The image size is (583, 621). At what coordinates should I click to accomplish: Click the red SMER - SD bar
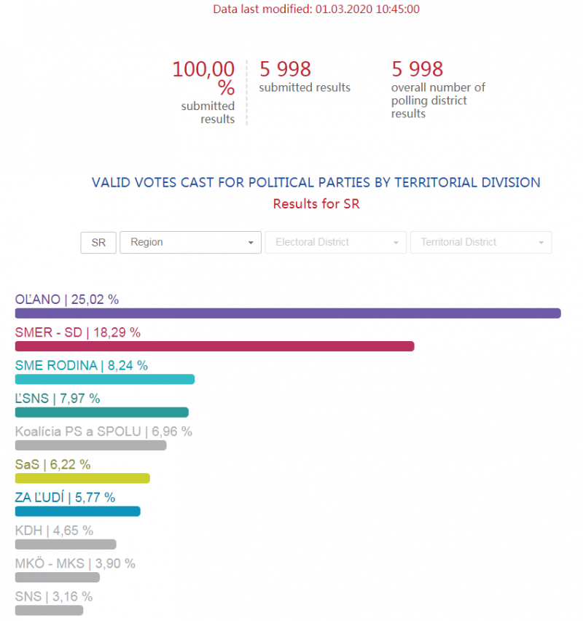215,346
